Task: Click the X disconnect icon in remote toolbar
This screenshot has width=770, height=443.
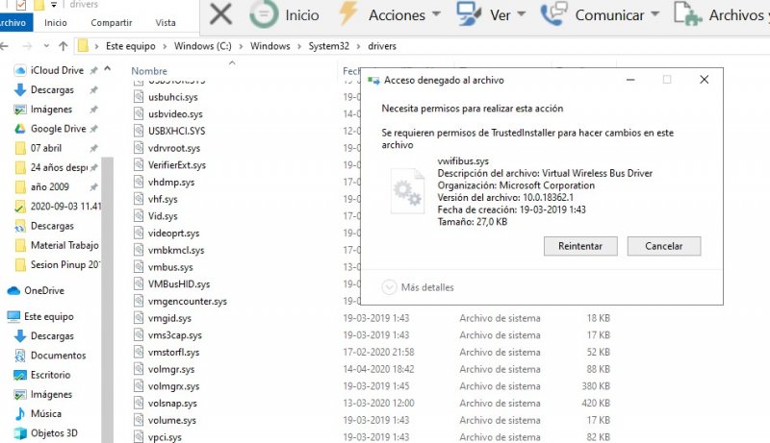Action: tap(220, 14)
